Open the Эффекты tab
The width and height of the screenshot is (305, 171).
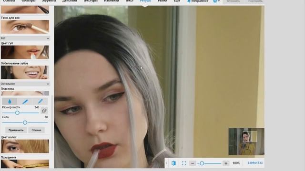(x=49, y=1)
